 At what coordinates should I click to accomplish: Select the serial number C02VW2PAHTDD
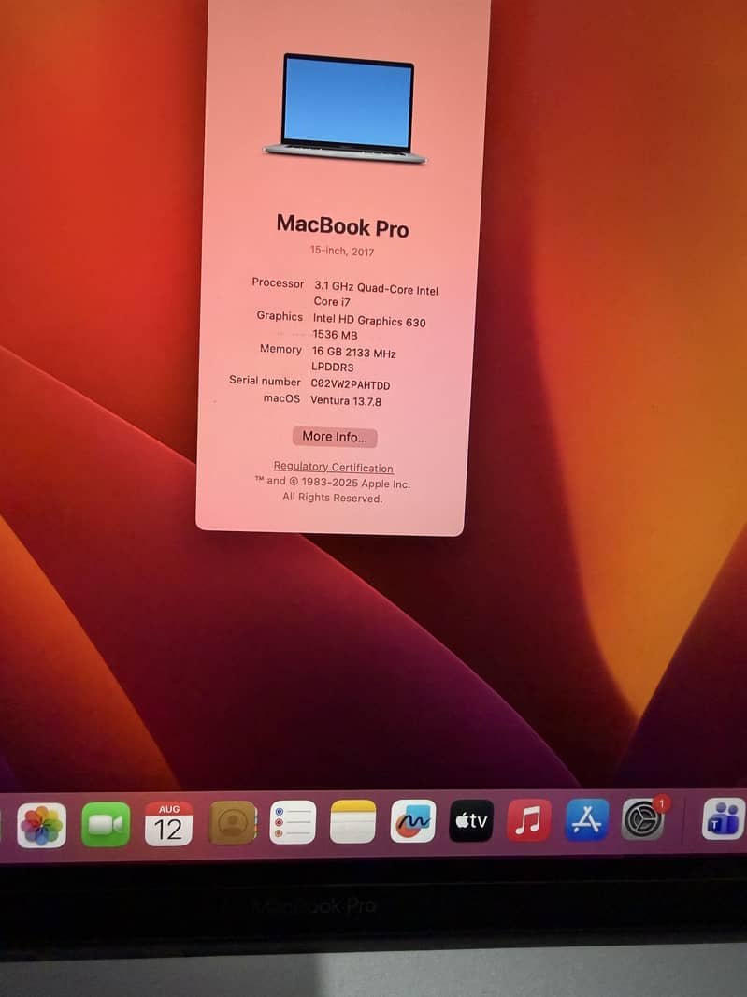click(351, 384)
